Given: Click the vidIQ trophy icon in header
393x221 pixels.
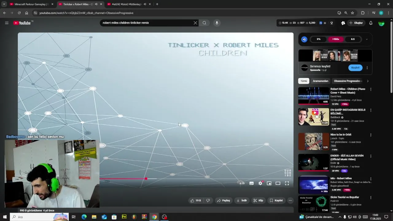Looking at the screenshot, I should 332,23.
